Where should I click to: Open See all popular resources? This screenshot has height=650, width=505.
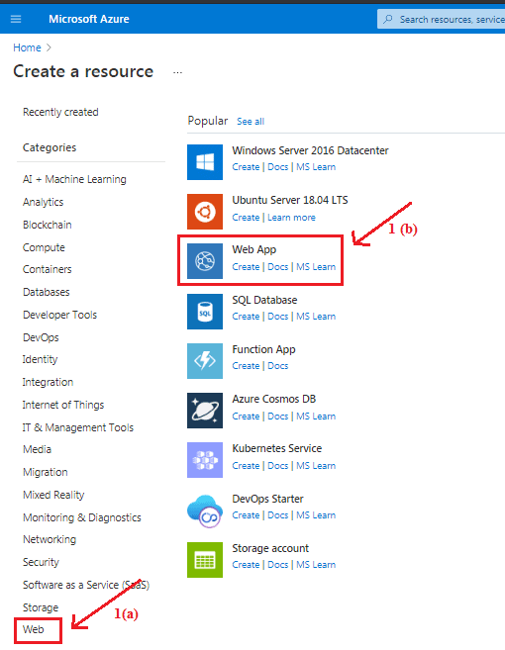251,122
